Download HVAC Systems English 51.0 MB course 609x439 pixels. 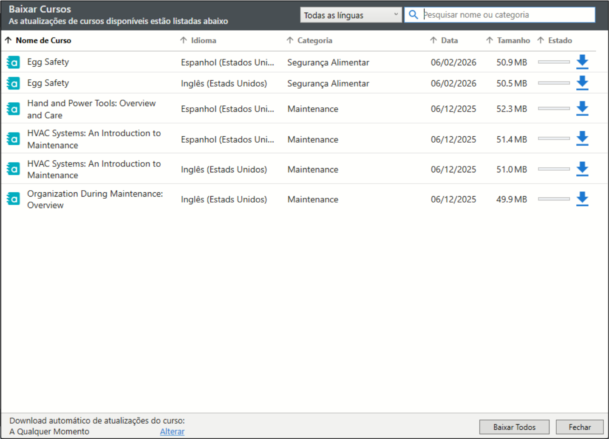(582, 169)
